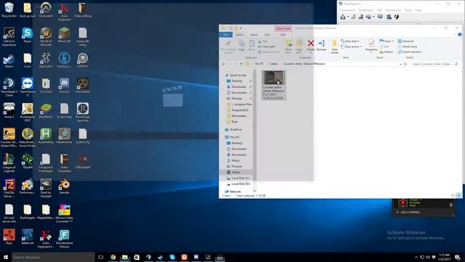
Task: Open the Rust folder in Quick access
Action: pyautogui.click(x=232, y=122)
